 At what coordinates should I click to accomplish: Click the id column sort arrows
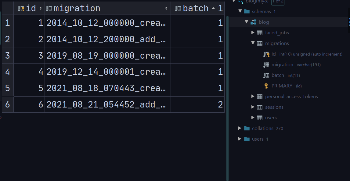click(40, 9)
